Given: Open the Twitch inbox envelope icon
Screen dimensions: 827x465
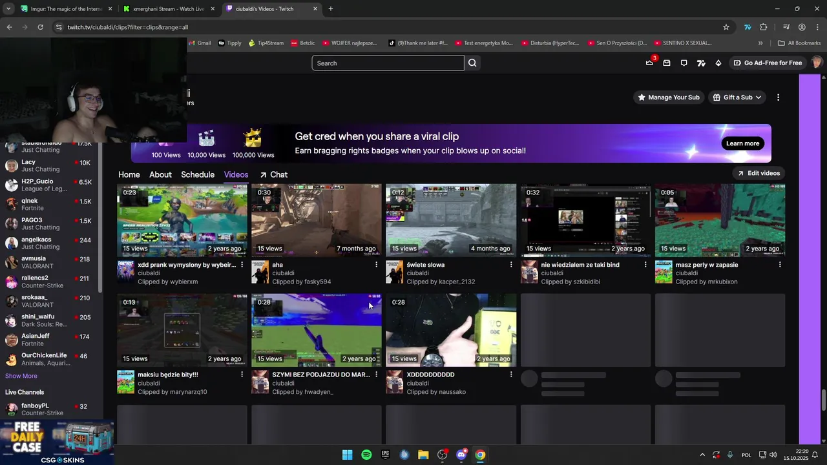Looking at the screenshot, I should pos(667,63).
